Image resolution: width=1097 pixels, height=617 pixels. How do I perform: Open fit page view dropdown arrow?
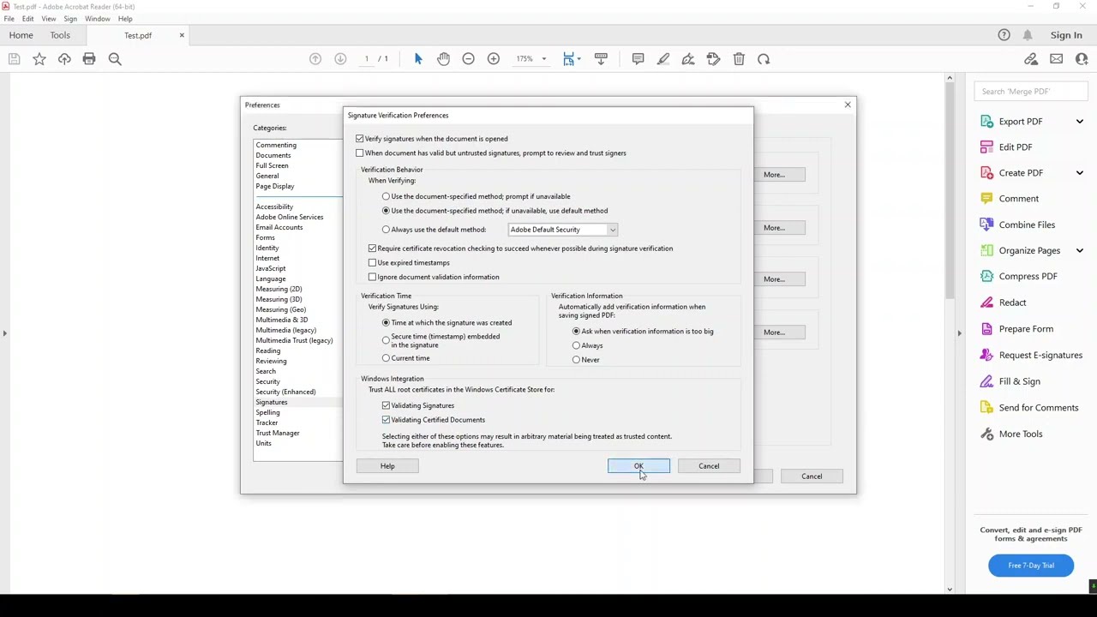click(x=579, y=59)
